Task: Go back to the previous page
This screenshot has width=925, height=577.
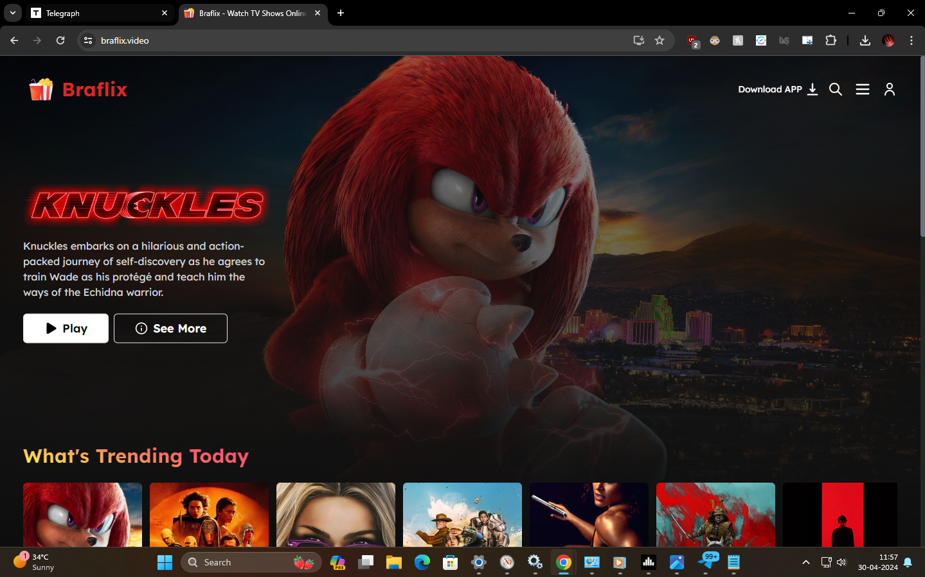Action: click(14, 40)
